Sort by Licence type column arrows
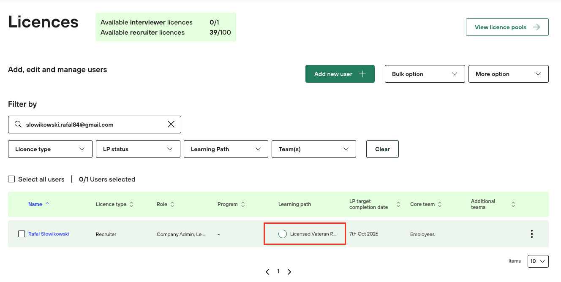The width and height of the screenshot is (561, 282). pyautogui.click(x=131, y=204)
